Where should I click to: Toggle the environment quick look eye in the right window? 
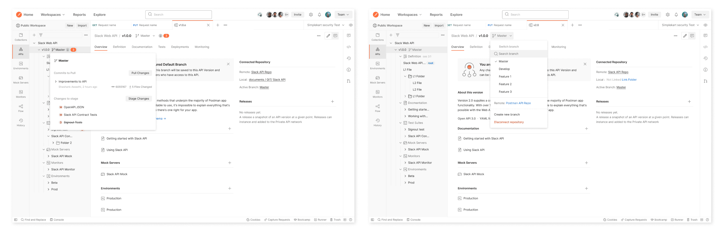pyautogui.click(x=705, y=25)
